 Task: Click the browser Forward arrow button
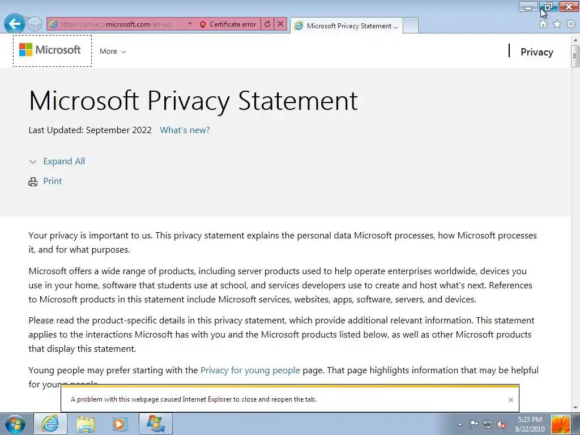35,24
